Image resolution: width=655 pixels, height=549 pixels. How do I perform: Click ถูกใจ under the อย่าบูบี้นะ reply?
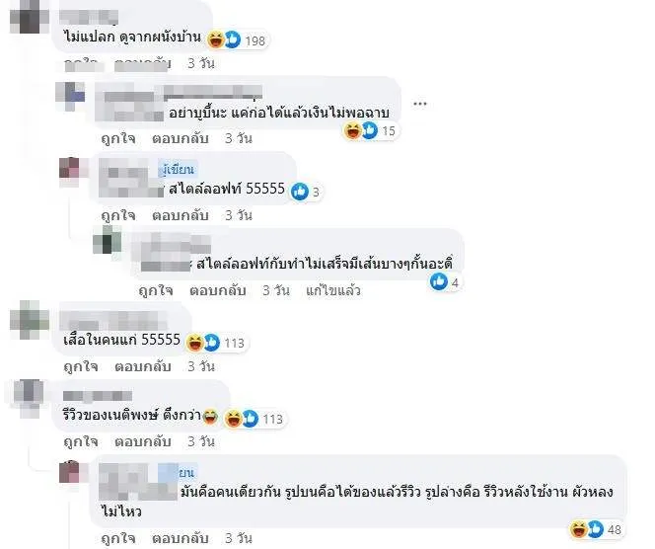click(118, 138)
